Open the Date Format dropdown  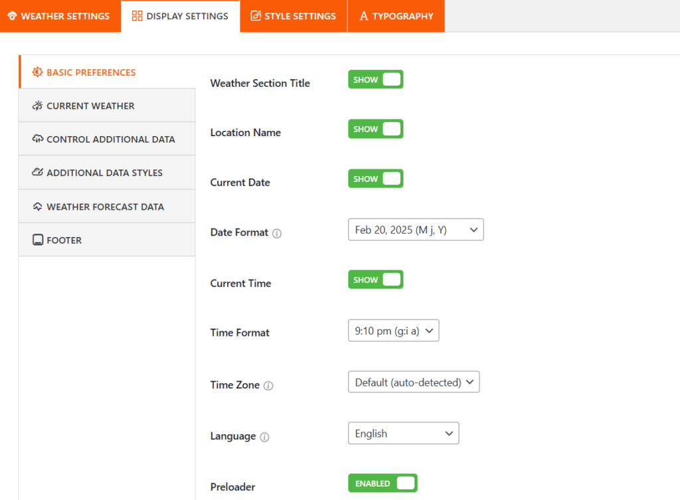(x=416, y=230)
